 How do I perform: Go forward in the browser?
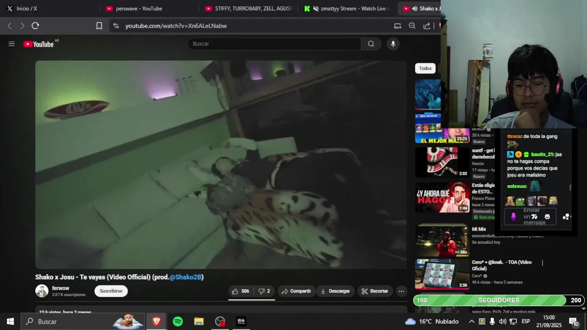[22, 26]
